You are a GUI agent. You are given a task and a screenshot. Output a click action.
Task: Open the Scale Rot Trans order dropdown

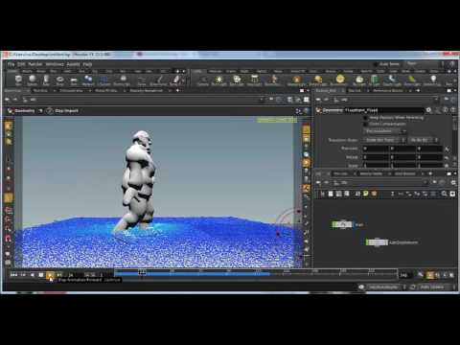point(385,140)
